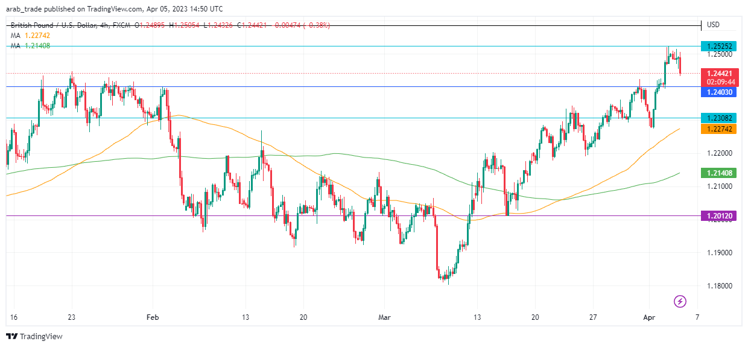Select the blue 1.24030 price tag
Image resolution: width=748 pixels, height=347 pixels.
click(718, 92)
